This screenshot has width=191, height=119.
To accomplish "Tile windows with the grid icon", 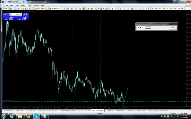I will [84, 9].
